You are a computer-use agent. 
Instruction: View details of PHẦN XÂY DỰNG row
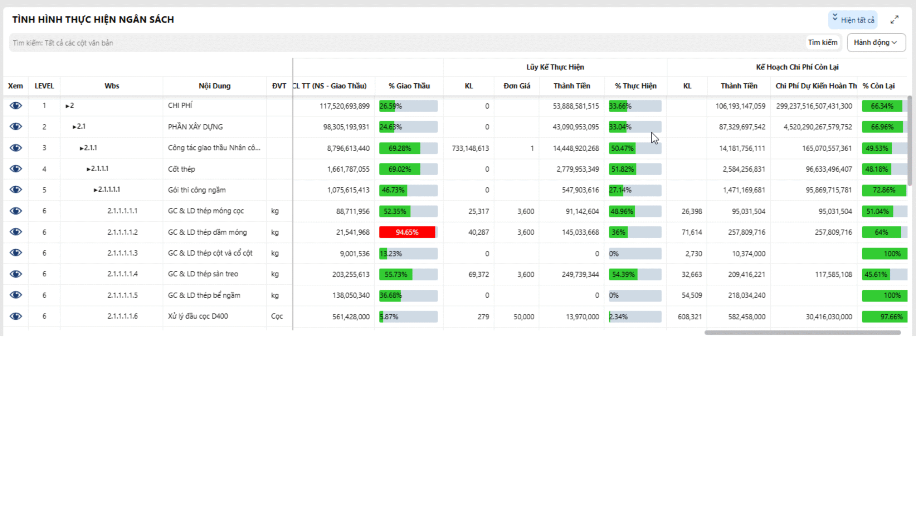16,127
